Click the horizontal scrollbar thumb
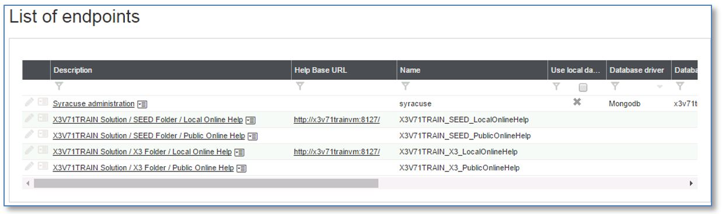The width and height of the screenshot is (722, 214). pyautogui.click(x=206, y=183)
